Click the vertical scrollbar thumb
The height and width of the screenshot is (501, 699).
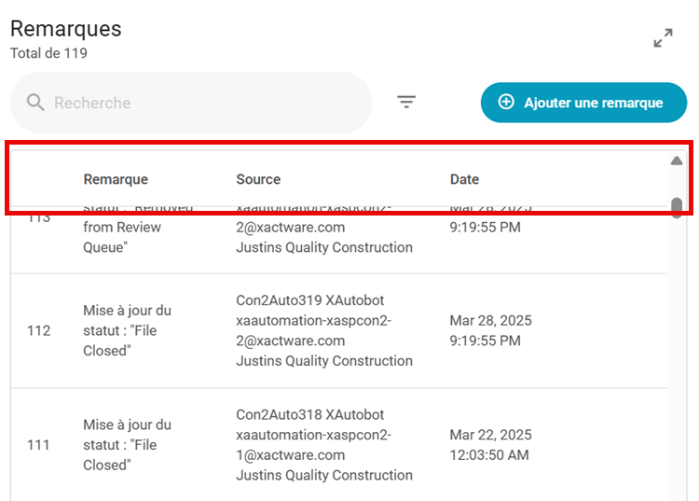[x=677, y=206]
